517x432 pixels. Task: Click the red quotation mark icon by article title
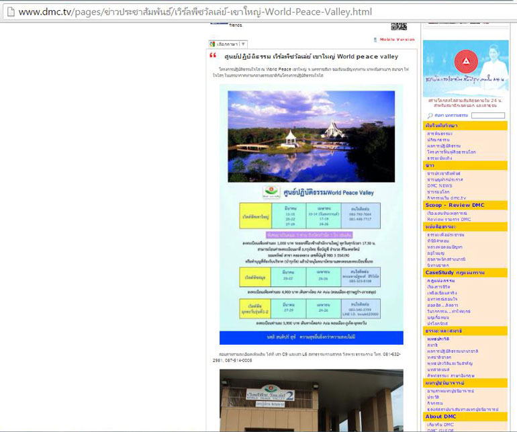tap(214, 56)
